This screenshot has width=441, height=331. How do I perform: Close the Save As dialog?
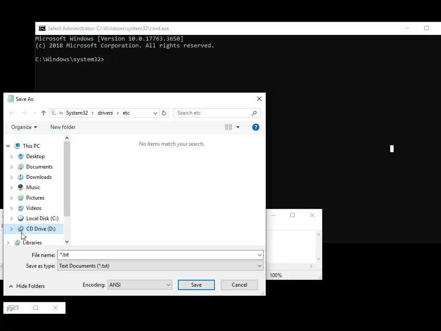(259, 99)
